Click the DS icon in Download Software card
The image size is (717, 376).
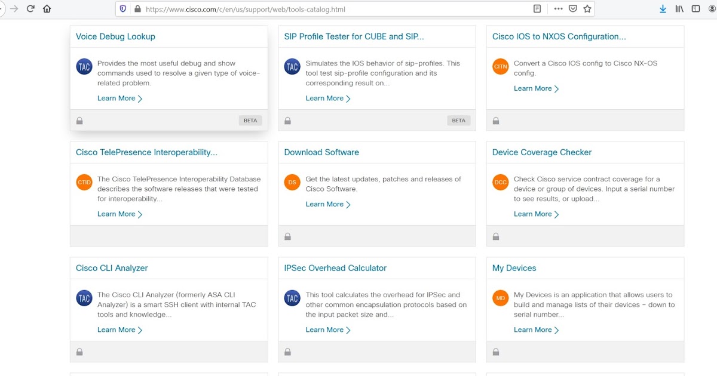(292, 183)
